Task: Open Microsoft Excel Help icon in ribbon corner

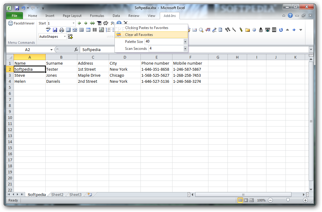Action: 290,15
